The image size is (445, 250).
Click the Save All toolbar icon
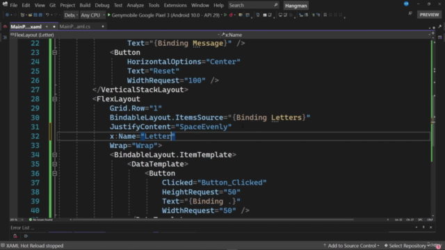pos(40,15)
